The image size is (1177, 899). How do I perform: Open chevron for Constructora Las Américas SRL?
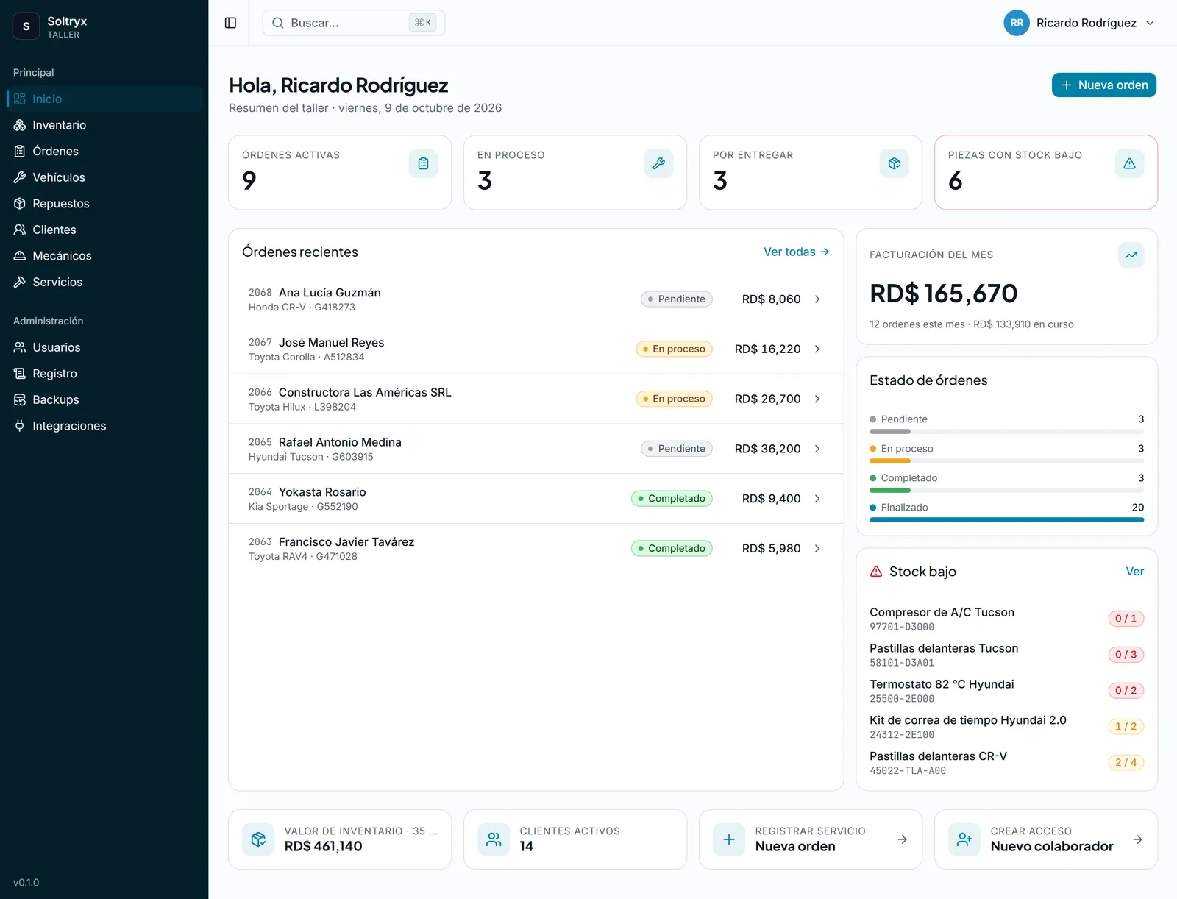(817, 399)
